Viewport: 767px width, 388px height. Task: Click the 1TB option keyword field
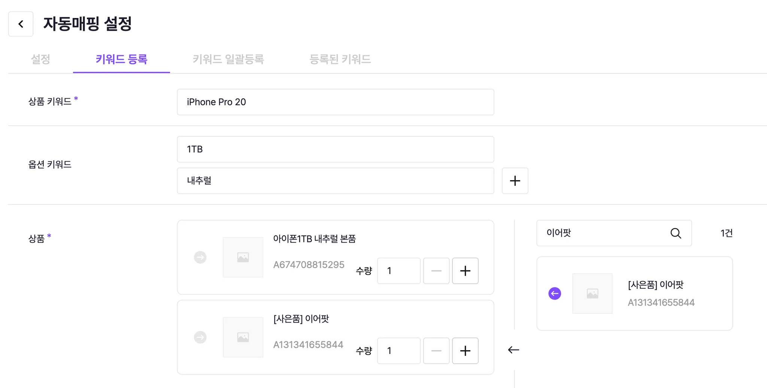[x=335, y=149]
